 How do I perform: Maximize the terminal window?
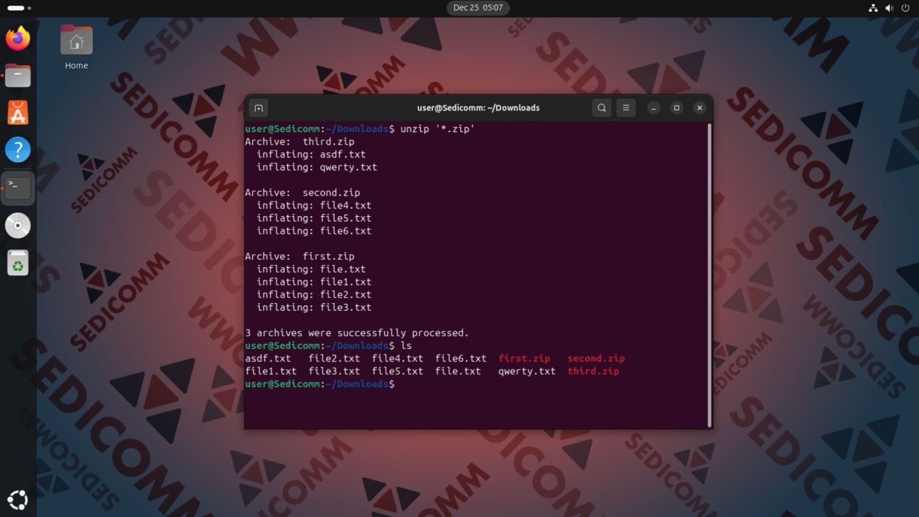(676, 108)
